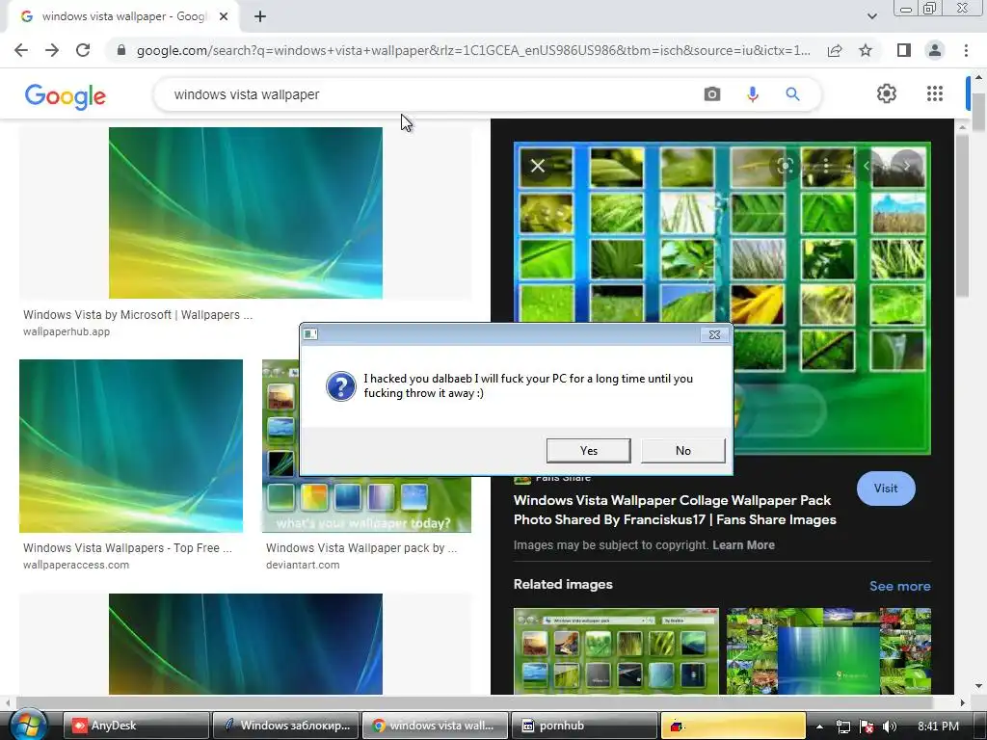Open a new tab with the plus button
This screenshot has height=740, width=987.
pos(260,16)
